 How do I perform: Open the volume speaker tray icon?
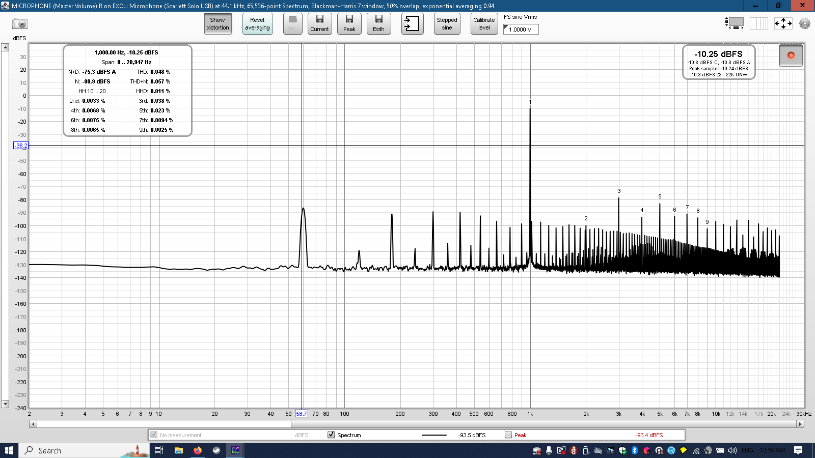pyautogui.click(x=732, y=450)
